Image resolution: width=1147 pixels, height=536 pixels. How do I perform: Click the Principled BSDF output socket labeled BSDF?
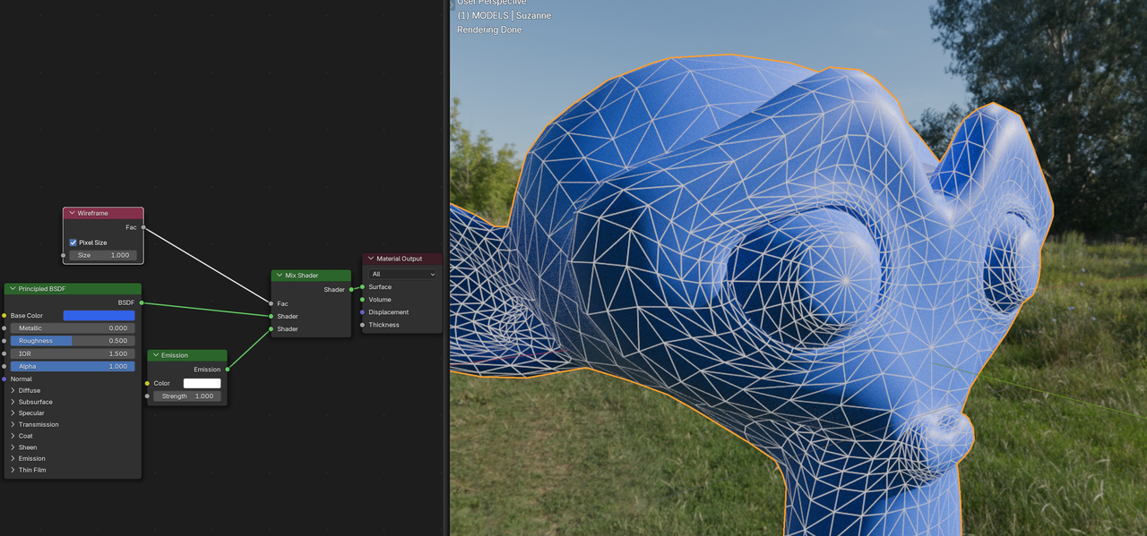(142, 302)
